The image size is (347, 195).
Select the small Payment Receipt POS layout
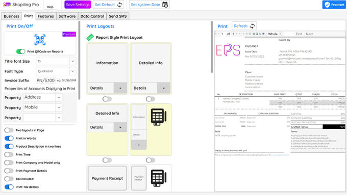click(139, 178)
